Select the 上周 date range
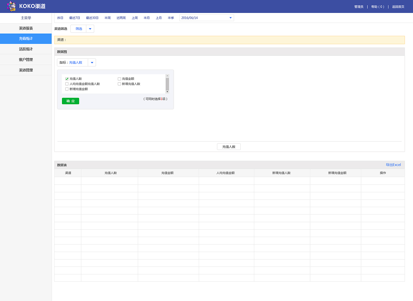This screenshot has width=413, height=301. [x=135, y=18]
